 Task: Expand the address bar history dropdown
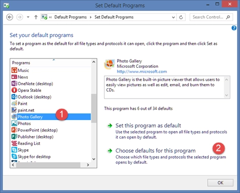(x=173, y=17)
